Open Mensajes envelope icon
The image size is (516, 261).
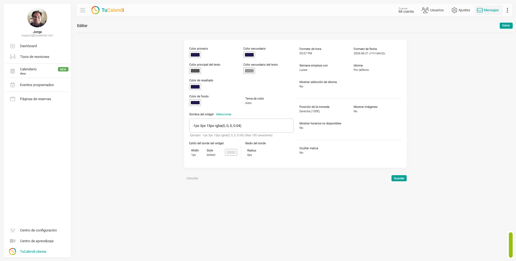(480, 10)
